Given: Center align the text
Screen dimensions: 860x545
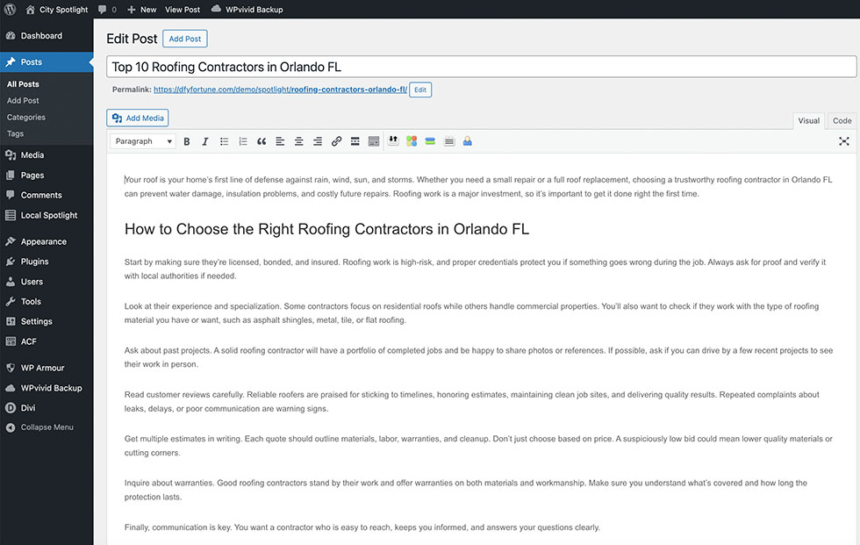Looking at the screenshot, I should (x=299, y=141).
